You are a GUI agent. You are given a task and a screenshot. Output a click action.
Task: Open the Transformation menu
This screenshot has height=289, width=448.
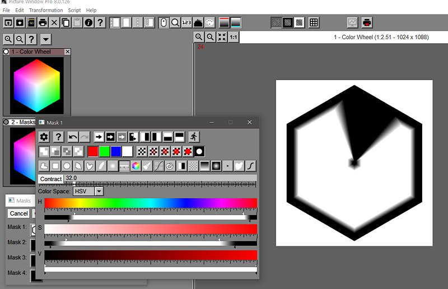[46, 10]
